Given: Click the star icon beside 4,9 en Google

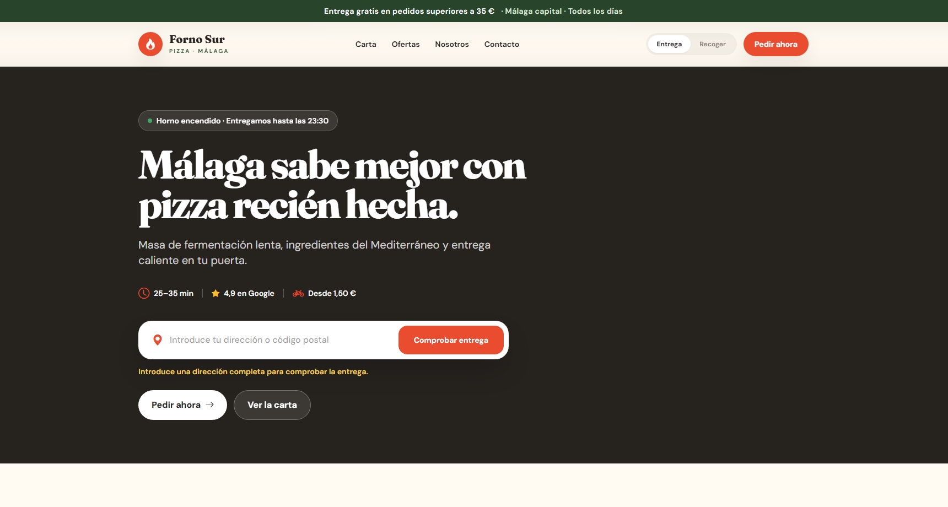Looking at the screenshot, I should click(x=216, y=293).
